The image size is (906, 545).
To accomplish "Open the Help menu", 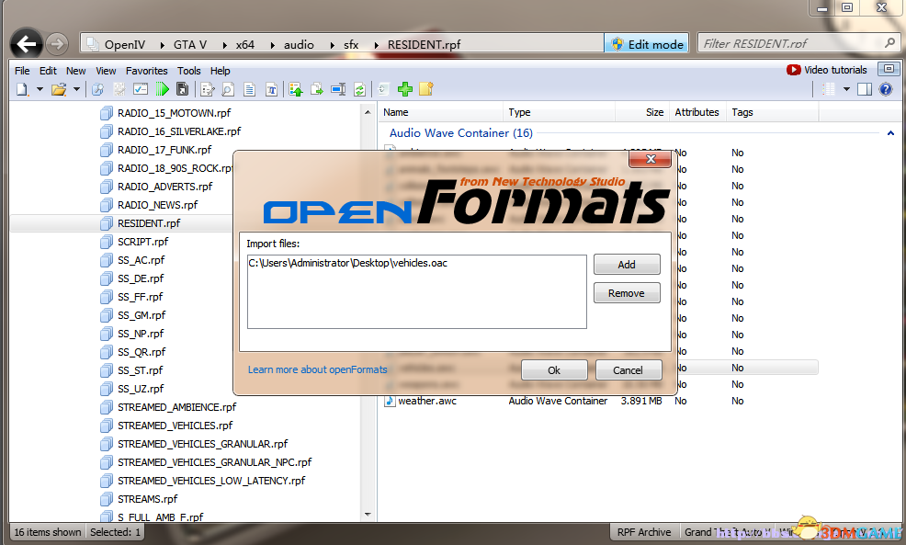I will point(221,71).
